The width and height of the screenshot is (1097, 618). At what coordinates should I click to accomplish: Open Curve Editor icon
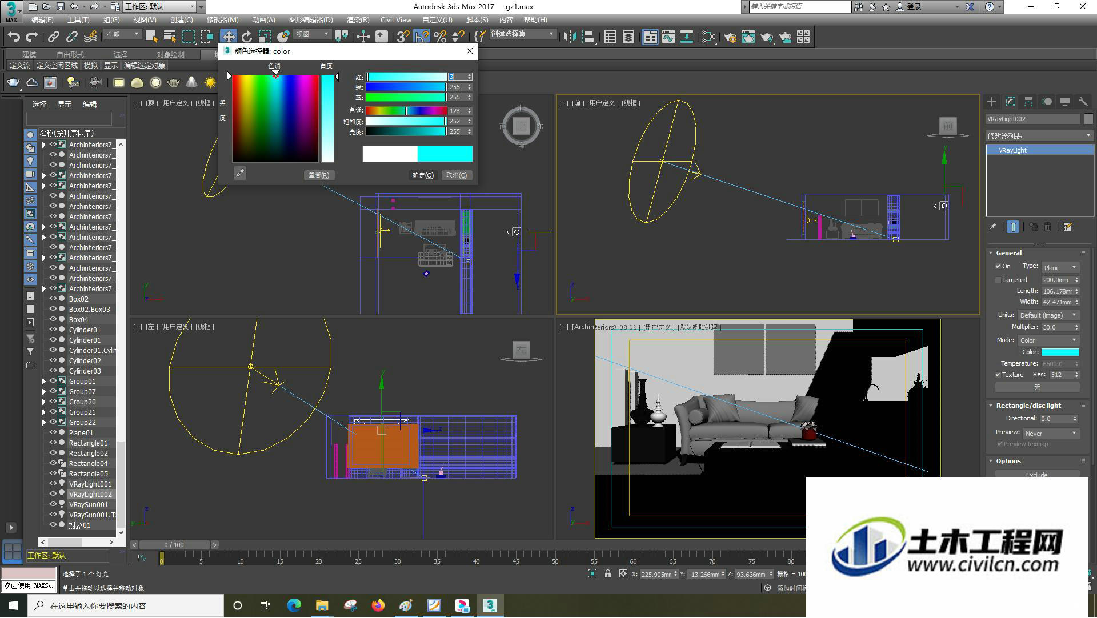pyautogui.click(x=668, y=37)
